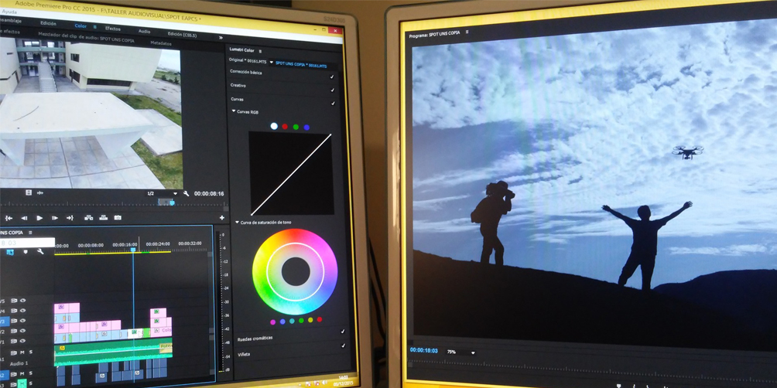
Task: Hide track V2 with eye icon
Action: 22,331
